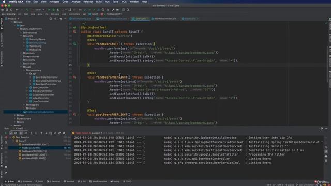Open the Run panel settings gear
331x186 pixels.
(x=322, y=128)
